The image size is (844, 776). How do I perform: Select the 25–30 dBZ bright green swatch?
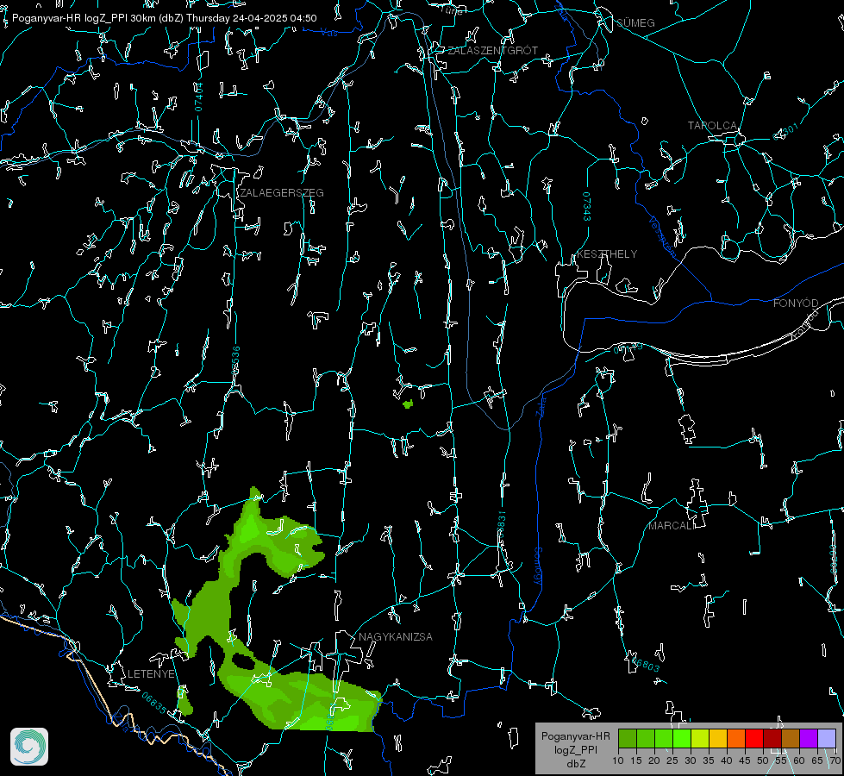click(682, 739)
